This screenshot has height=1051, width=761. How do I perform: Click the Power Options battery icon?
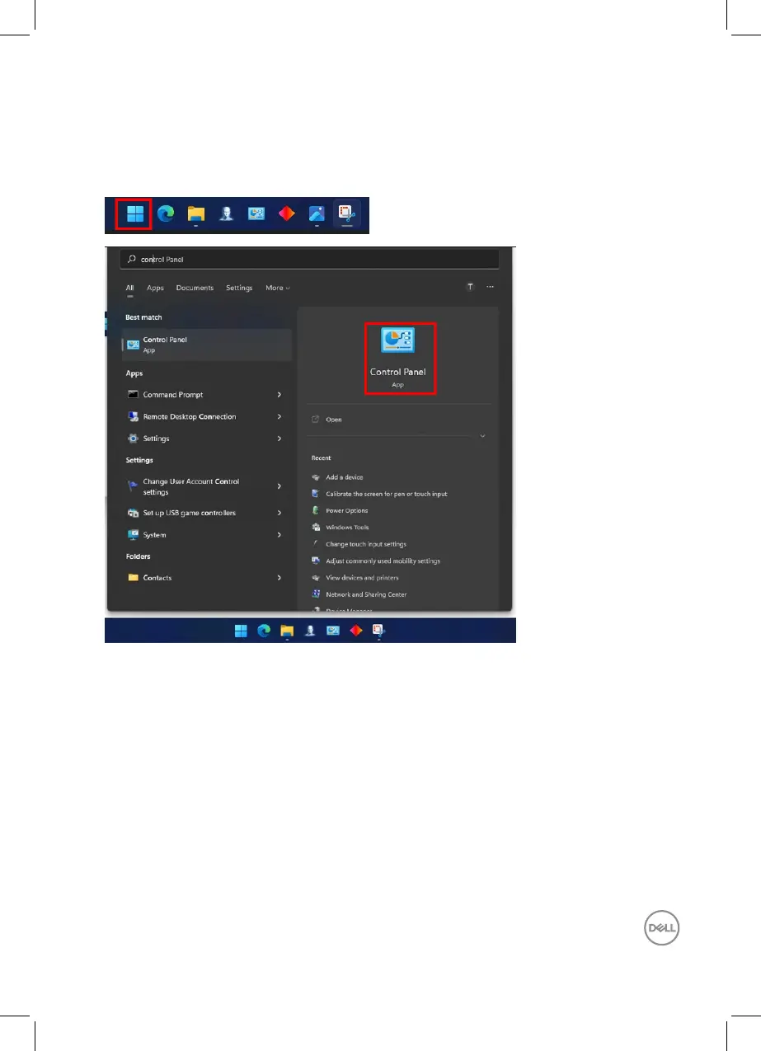point(316,510)
